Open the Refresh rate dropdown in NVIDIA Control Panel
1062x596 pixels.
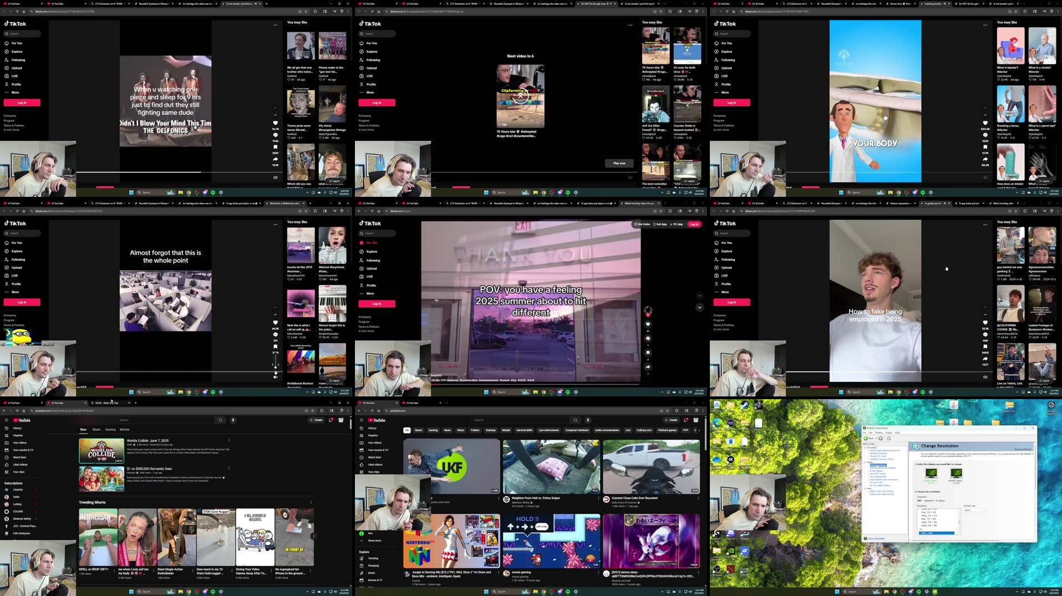[x=974, y=511]
